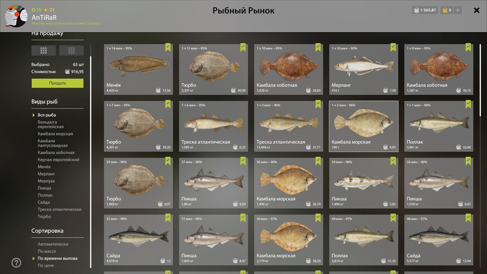Viewport: 487px width, 274px height.
Task: Filter fish list by Камбала хоботная
Action: tap(56, 152)
